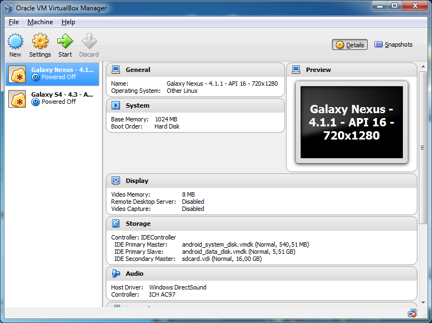Click the status bar notification icon
Screen dimensions: 432x323
412,313
